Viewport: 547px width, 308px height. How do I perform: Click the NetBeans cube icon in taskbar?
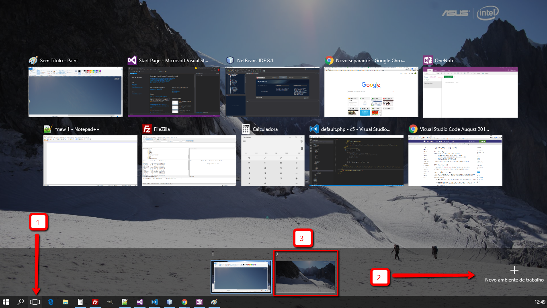pos(170,302)
